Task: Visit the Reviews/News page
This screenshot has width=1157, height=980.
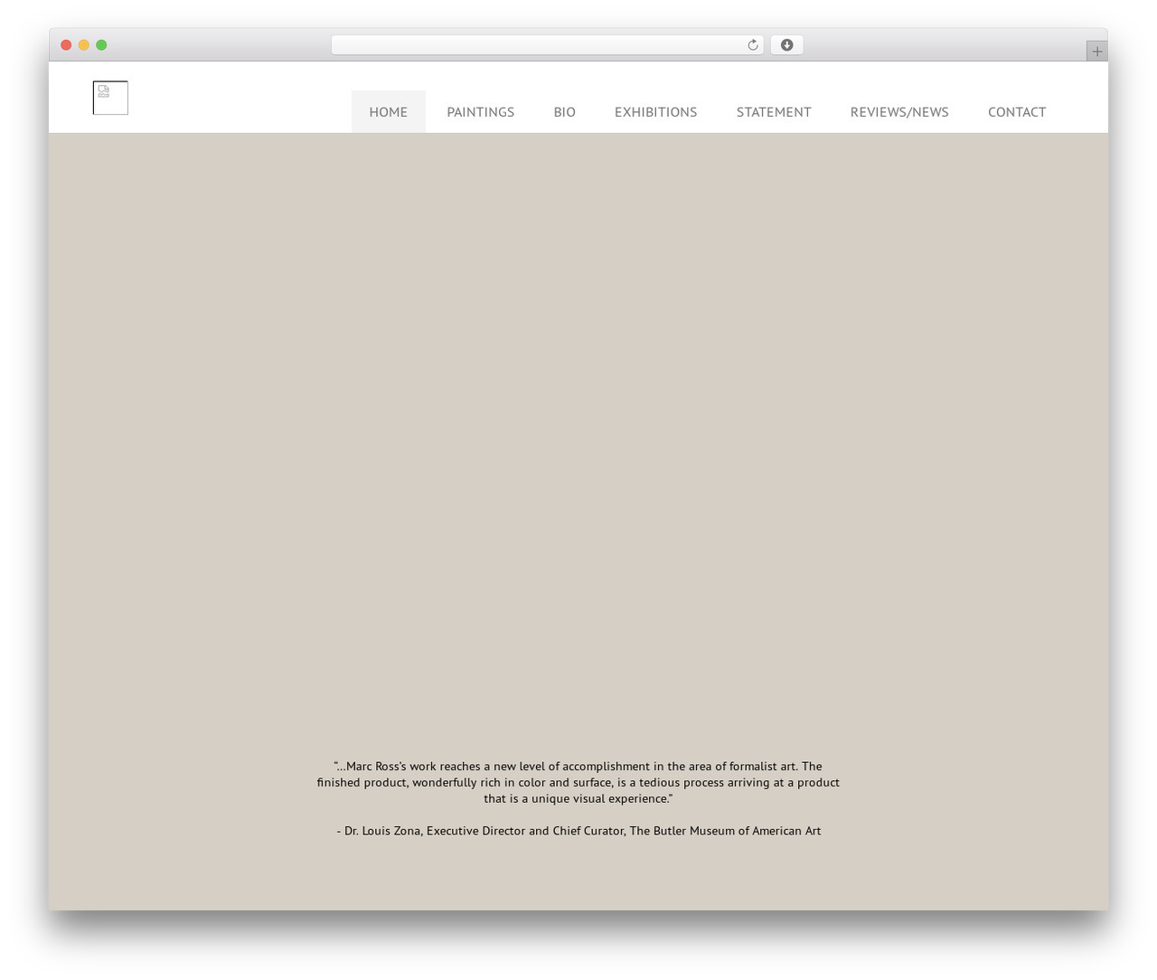Action: (899, 112)
